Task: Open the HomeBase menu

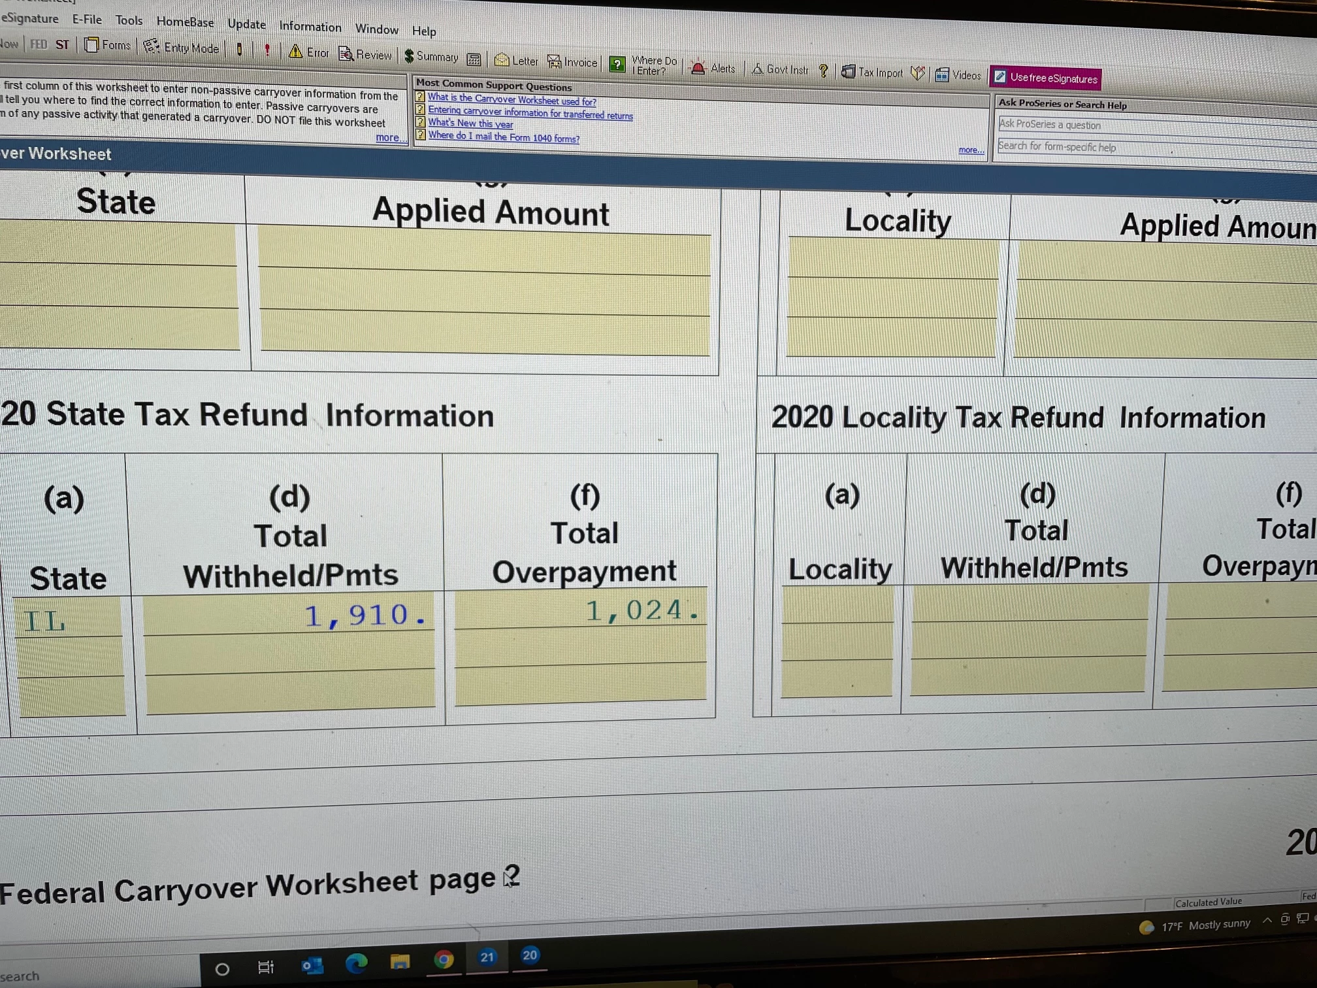Action: tap(185, 22)
